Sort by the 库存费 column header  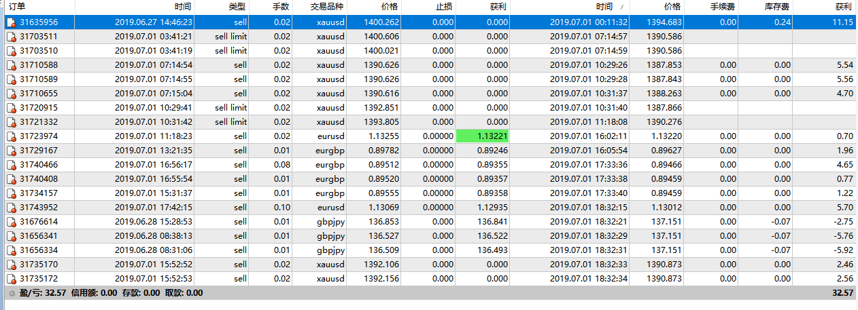tap(778, 7)
